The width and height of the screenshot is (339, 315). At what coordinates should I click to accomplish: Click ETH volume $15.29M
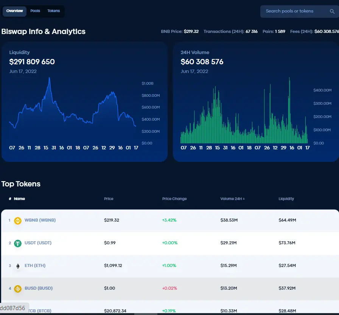[x=229, y=265]
